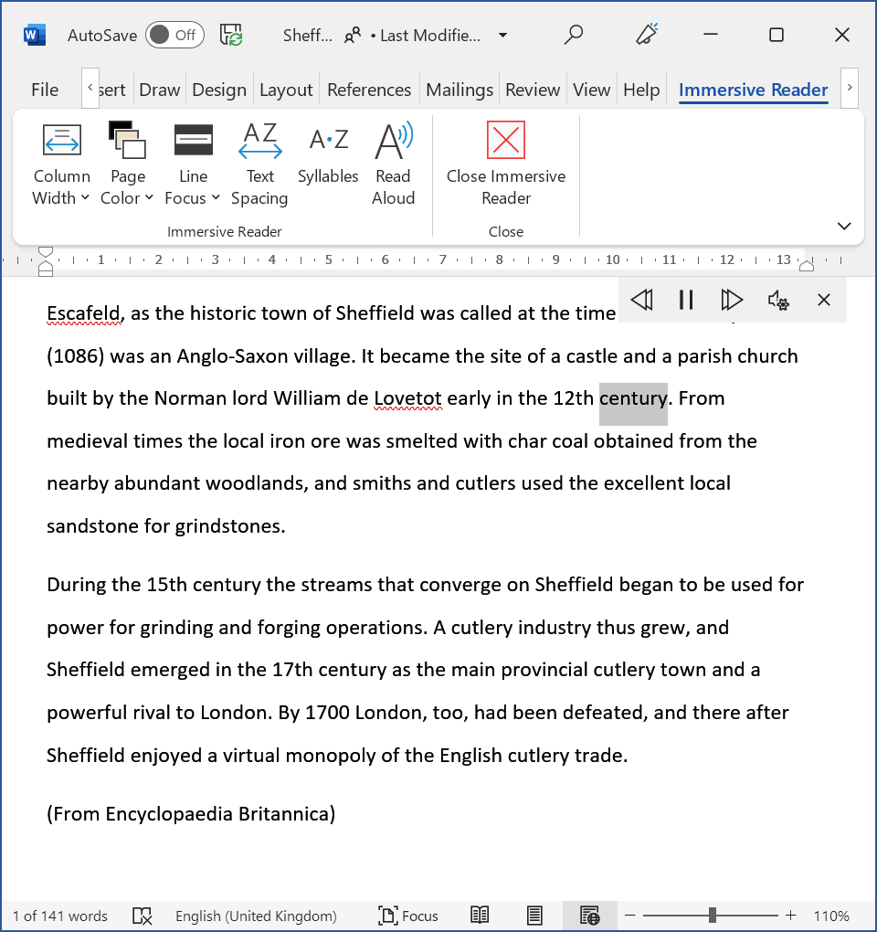Screen dimensions: 877x932
Task: Start Read Aloud from the ribbon
Action: pos(393,164)
